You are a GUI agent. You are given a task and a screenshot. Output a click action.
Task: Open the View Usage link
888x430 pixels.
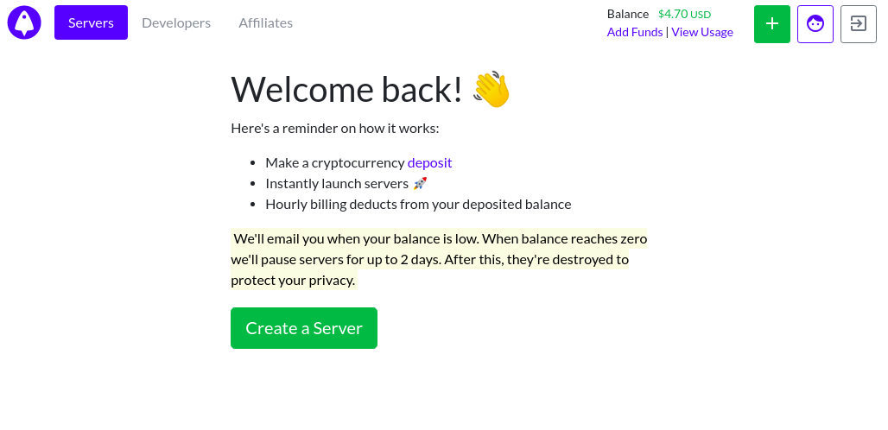(702, 32)
